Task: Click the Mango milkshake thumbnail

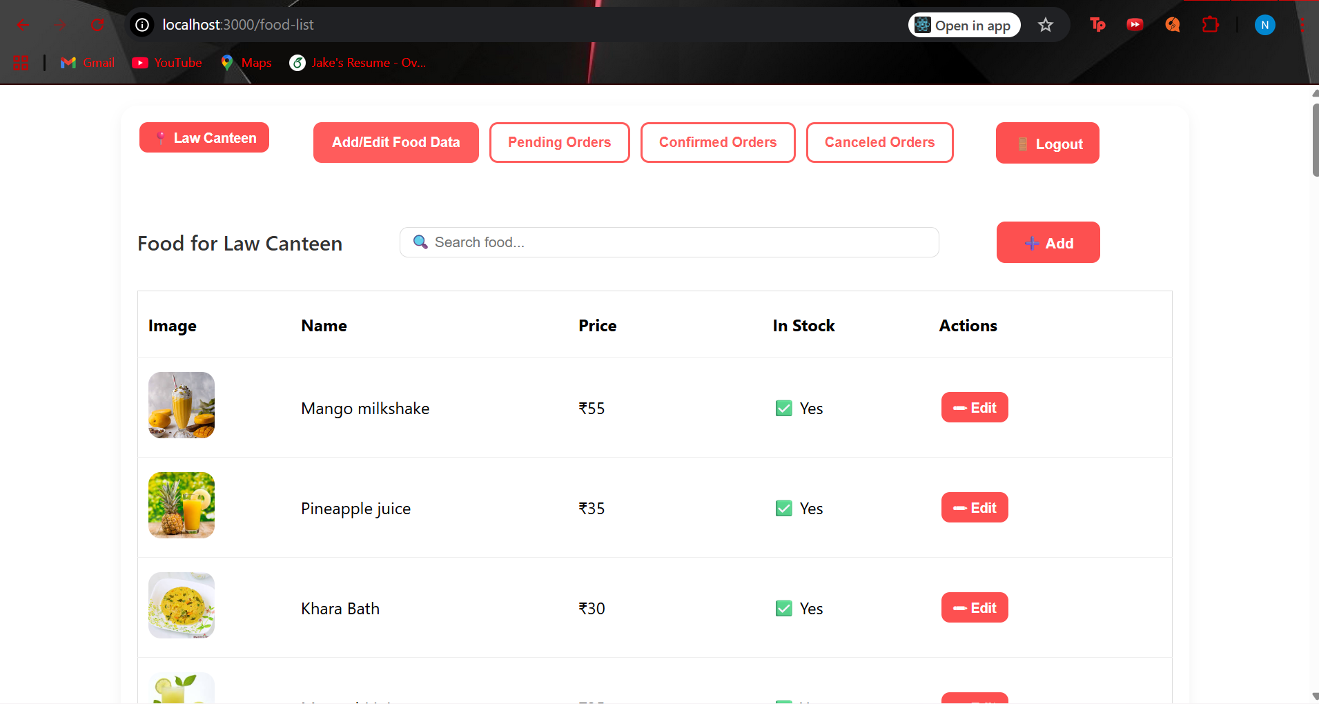Action: coord(182,405)
